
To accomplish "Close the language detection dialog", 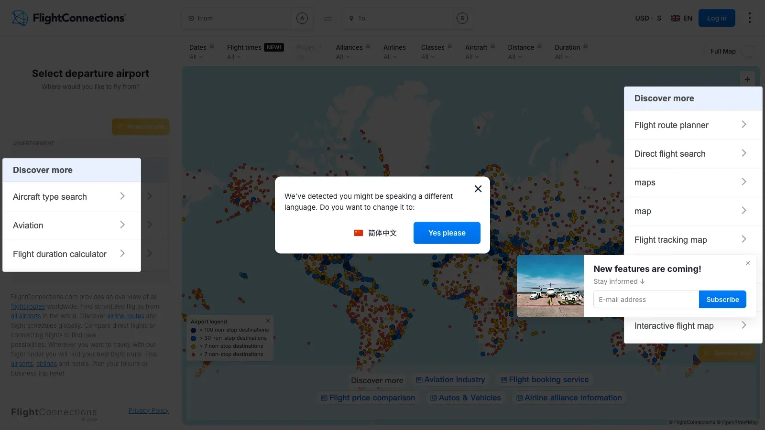I will (x=478, y=189).
